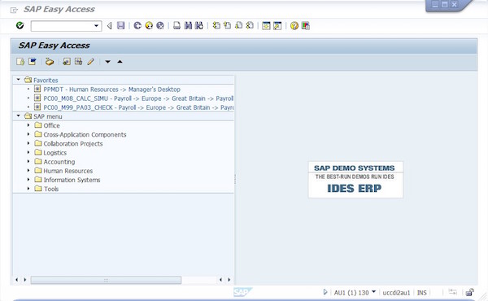Open PPMDT Manager's Desktop favorite
This screenshot has height=301, width=488.
[111, 89]
